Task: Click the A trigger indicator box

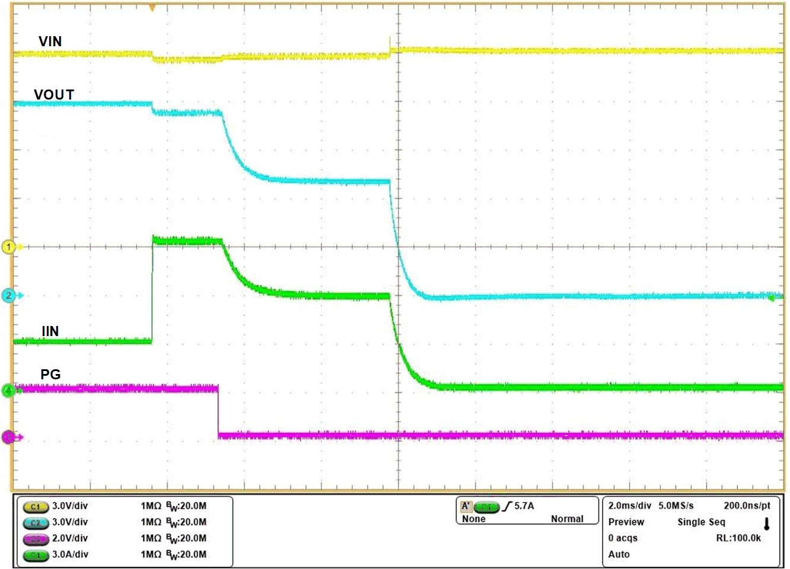Action: point(466,506)
